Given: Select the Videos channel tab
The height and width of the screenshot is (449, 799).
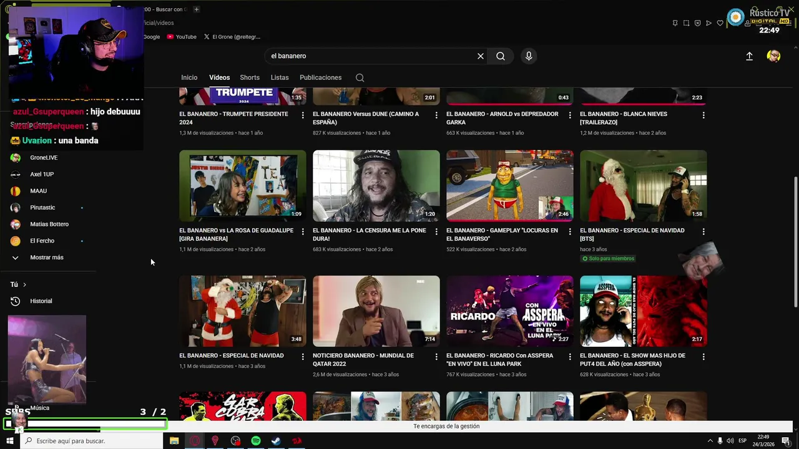Looking at the screenshot, I should (219, 78).
